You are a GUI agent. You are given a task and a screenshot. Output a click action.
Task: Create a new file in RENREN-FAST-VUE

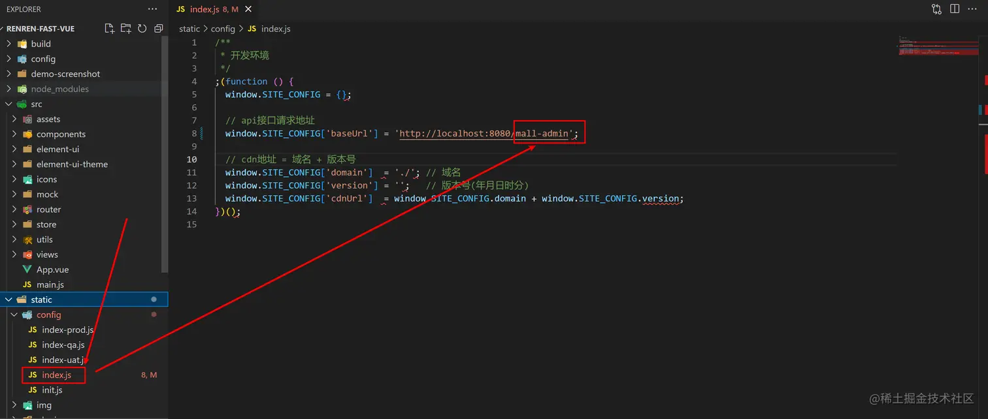pos(110,29)
